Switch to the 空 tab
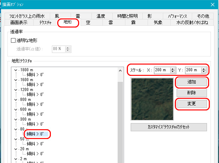Screen dimensions: 219x163 (x=88, y=23)
